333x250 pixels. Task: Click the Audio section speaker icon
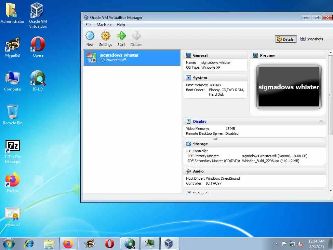[x=188, y=171]
